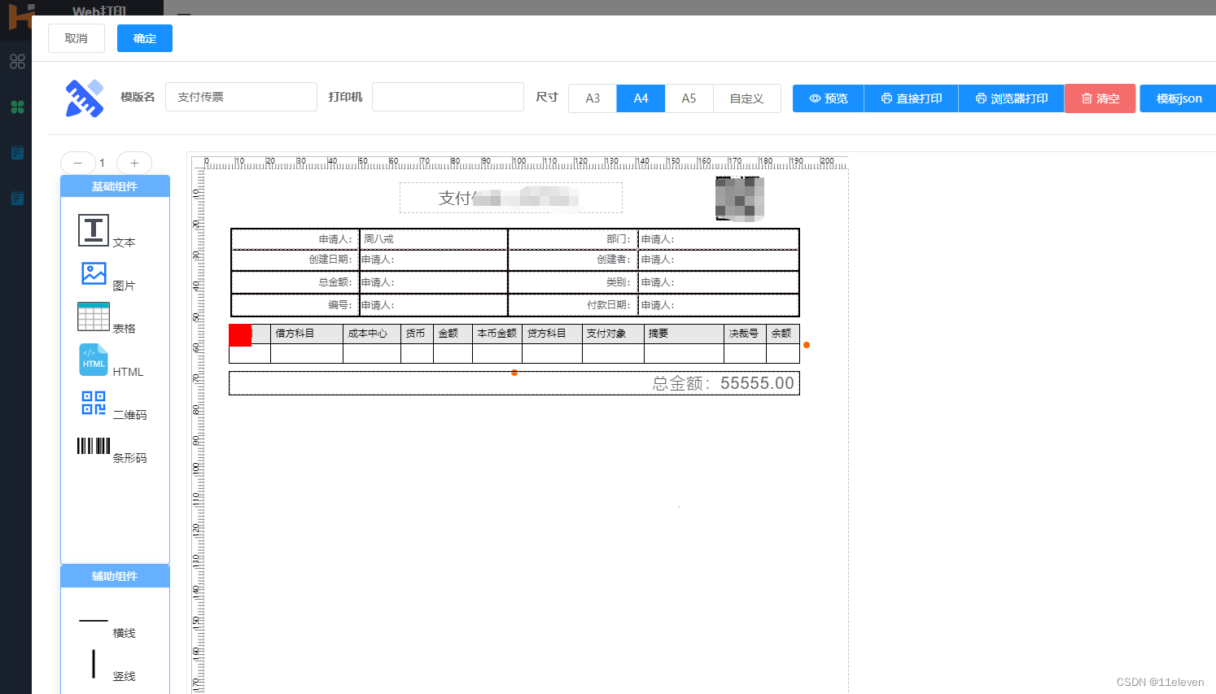
Task: Choose the A5 paper size
Action: [x=689, y=98]
